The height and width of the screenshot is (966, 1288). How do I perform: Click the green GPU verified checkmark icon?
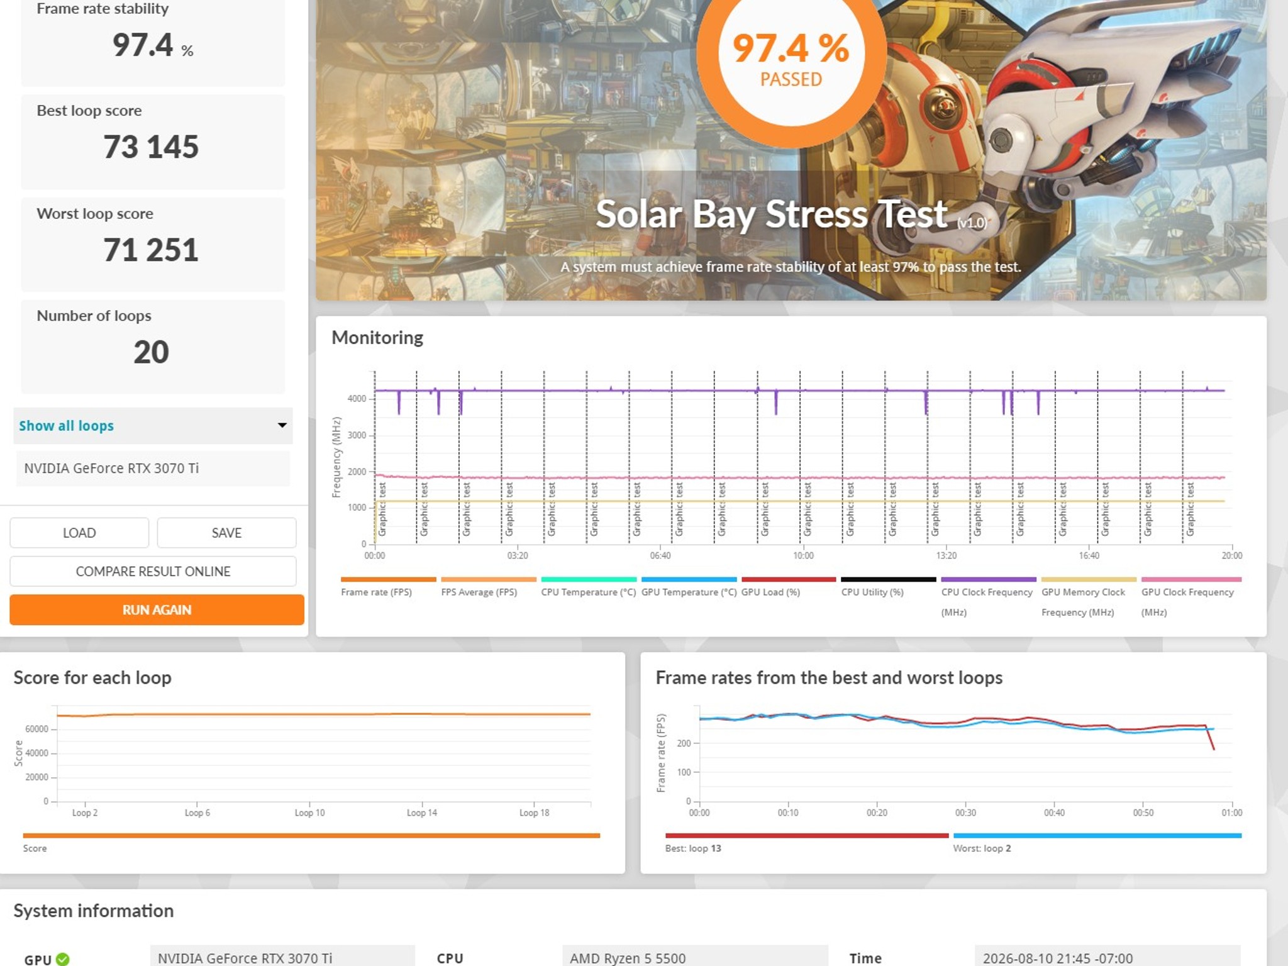pyautogui.click(x=63, y=959)
